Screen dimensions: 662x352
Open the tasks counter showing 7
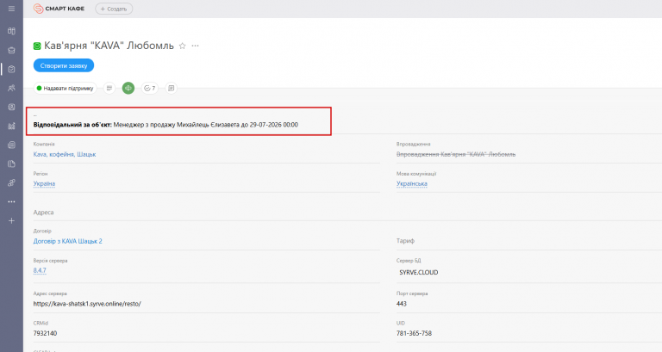(x=150, y=88)
